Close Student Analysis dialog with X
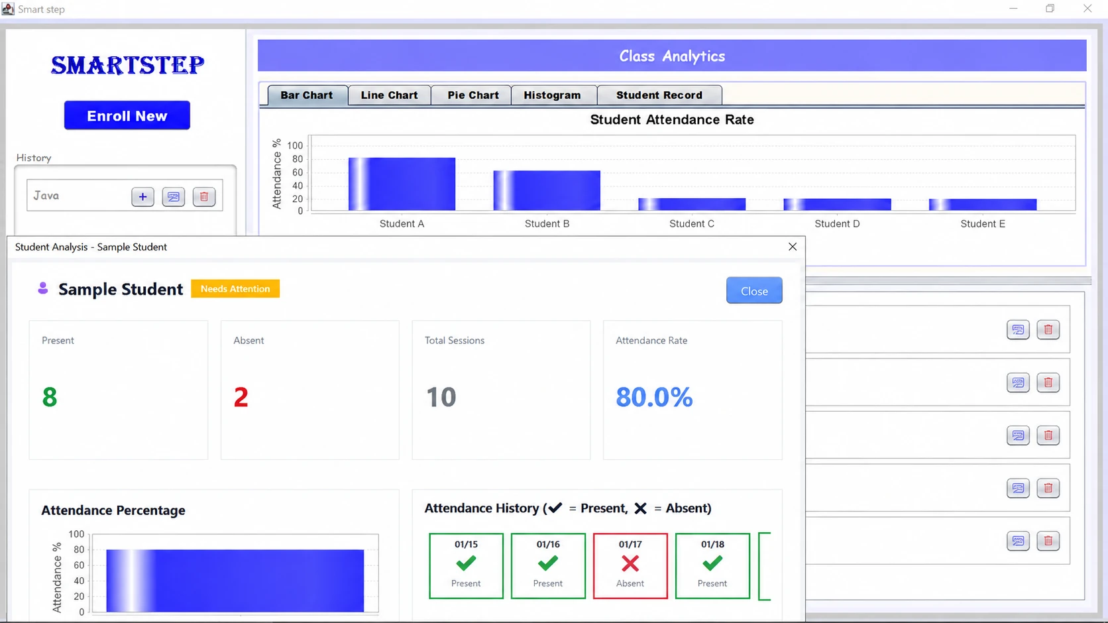This screenshot has width=1108, height=623. (793, 247)
